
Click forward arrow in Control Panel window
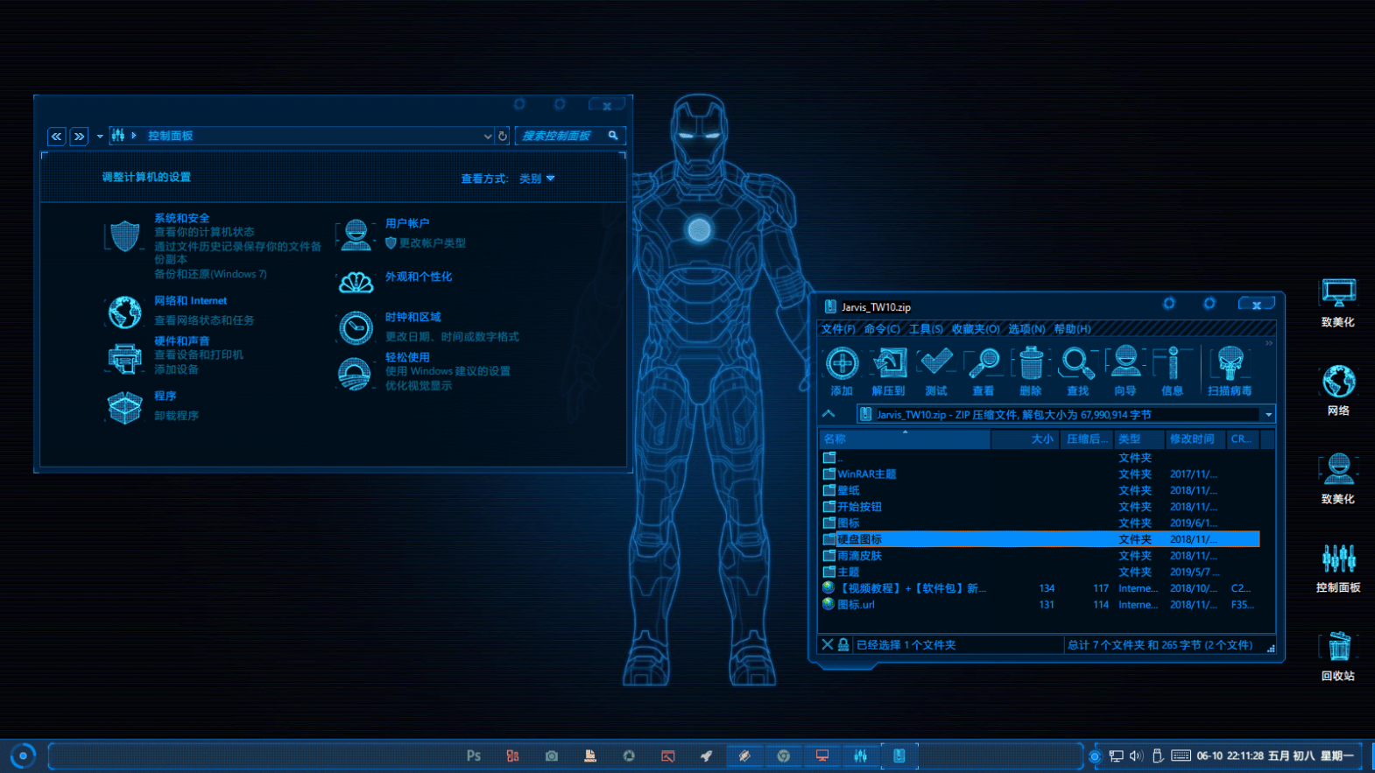tap(79, 137)
